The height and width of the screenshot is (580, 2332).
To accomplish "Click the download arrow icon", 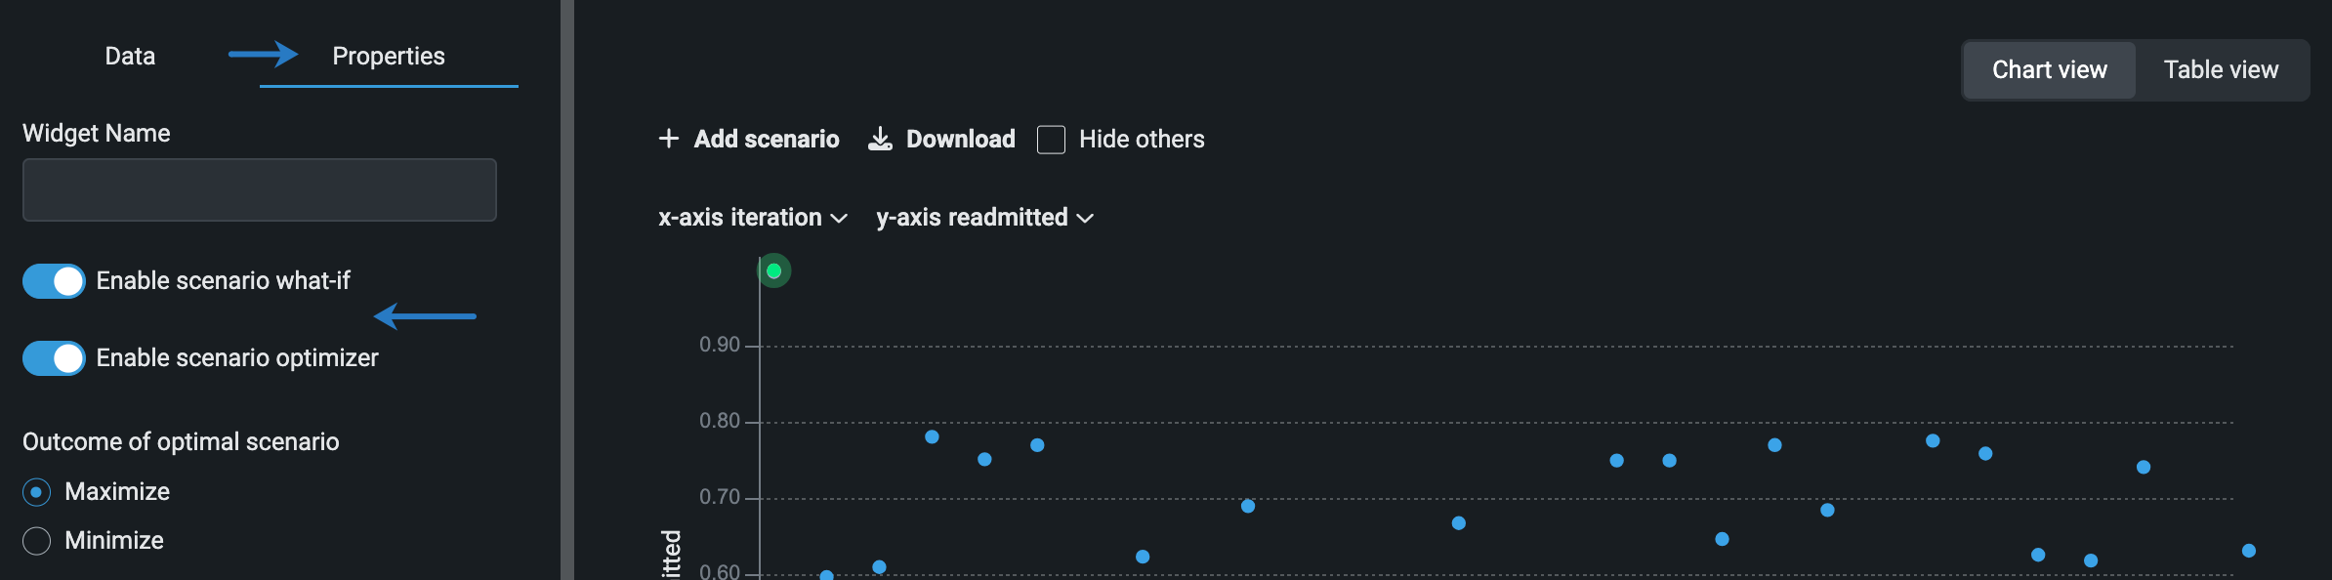I will [x=880, y=139].
